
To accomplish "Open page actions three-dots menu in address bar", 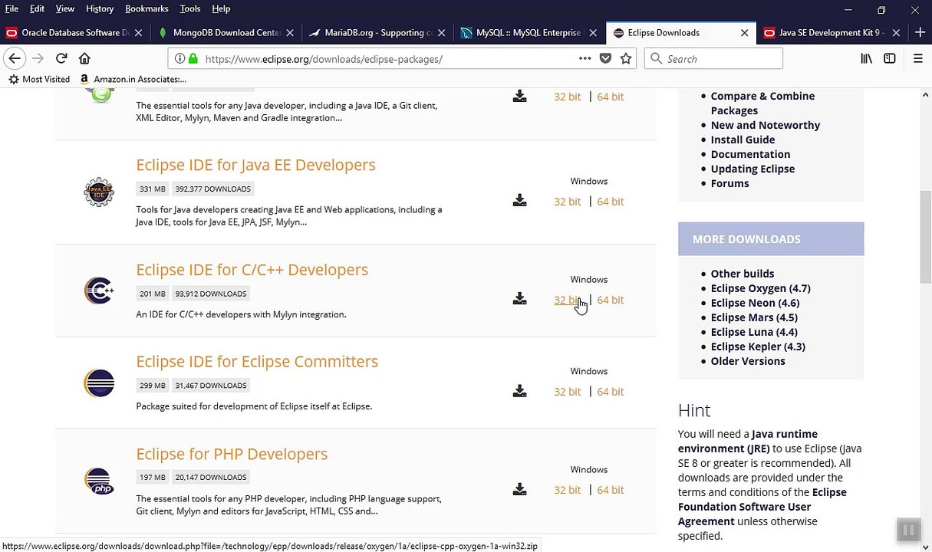I will coord(585,58).
